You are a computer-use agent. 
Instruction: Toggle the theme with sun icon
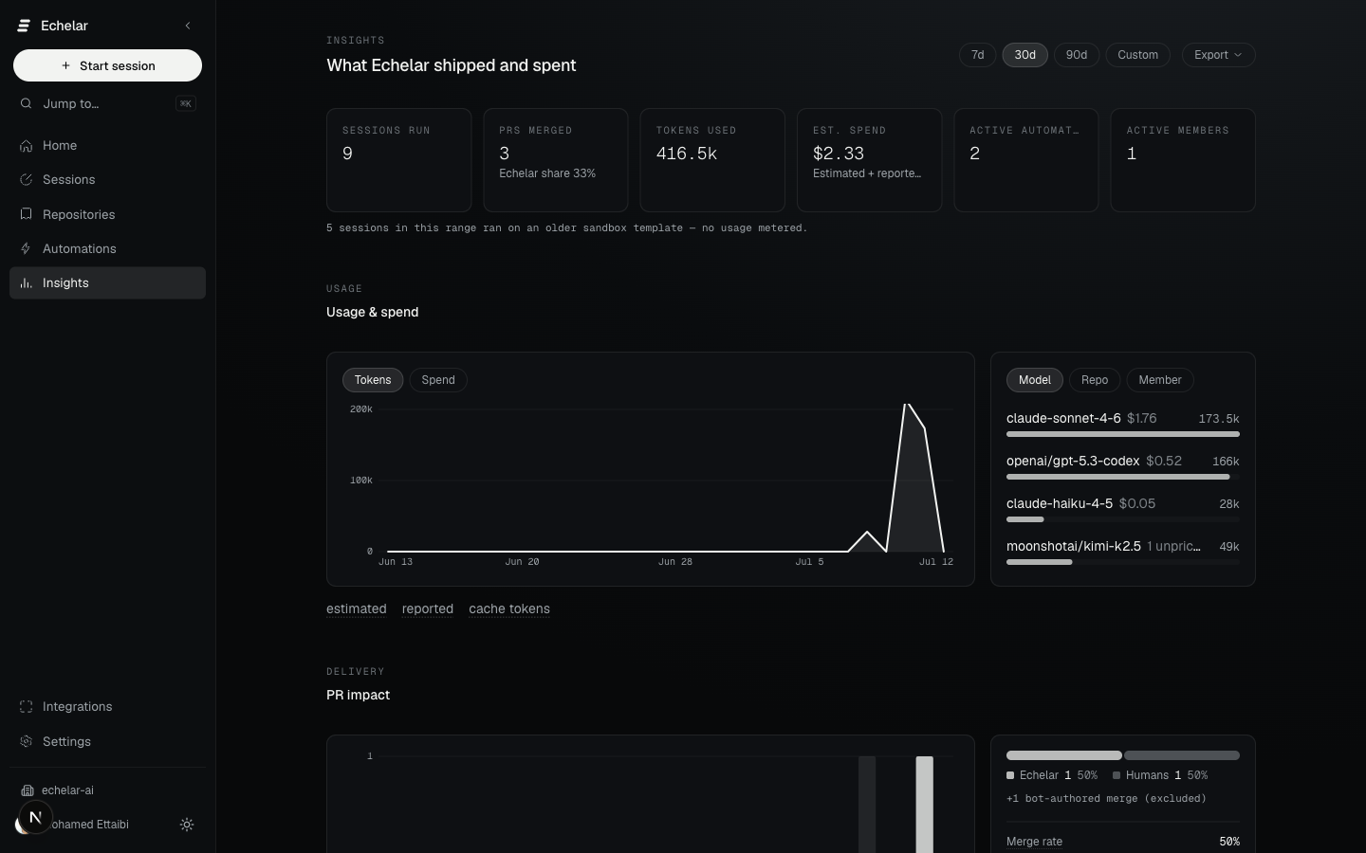187,825
